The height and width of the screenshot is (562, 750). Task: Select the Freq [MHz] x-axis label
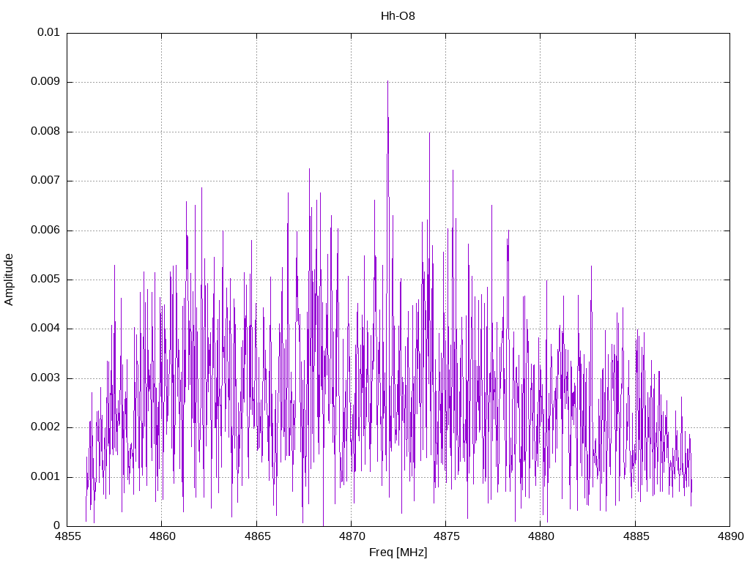coord(398,552)
